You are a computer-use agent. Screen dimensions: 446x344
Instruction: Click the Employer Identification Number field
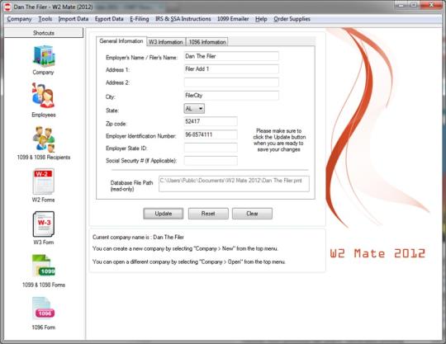tap(211, 134)
